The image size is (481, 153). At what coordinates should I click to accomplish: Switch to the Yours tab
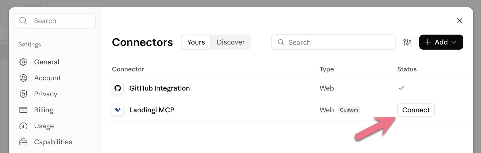(x=196, y=42)
